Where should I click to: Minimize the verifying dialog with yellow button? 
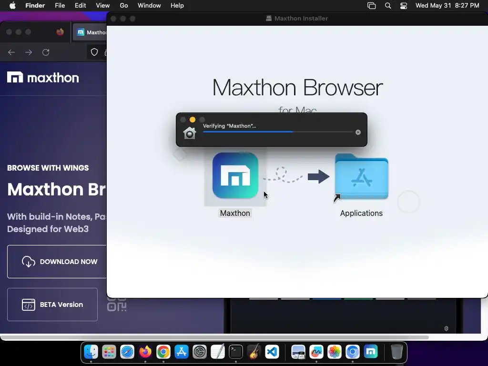(x=193, y=120)
